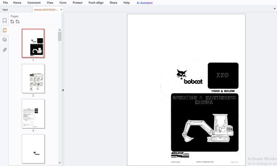Click the thumbnail scrollbar down arrow
Viewport: 277px width, 166px height.
(60, 163)
